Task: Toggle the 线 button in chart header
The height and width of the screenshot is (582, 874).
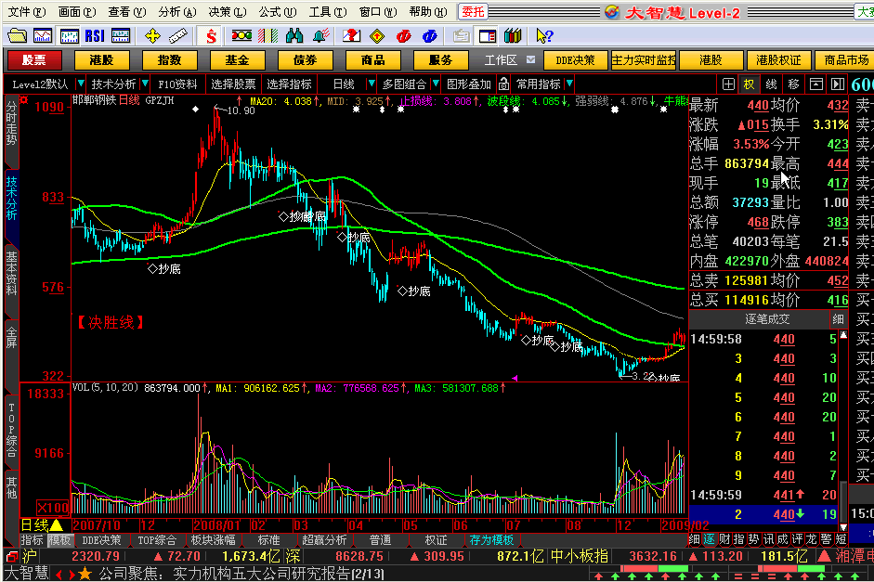Action: pyautogui.click(x=772, y=84)
